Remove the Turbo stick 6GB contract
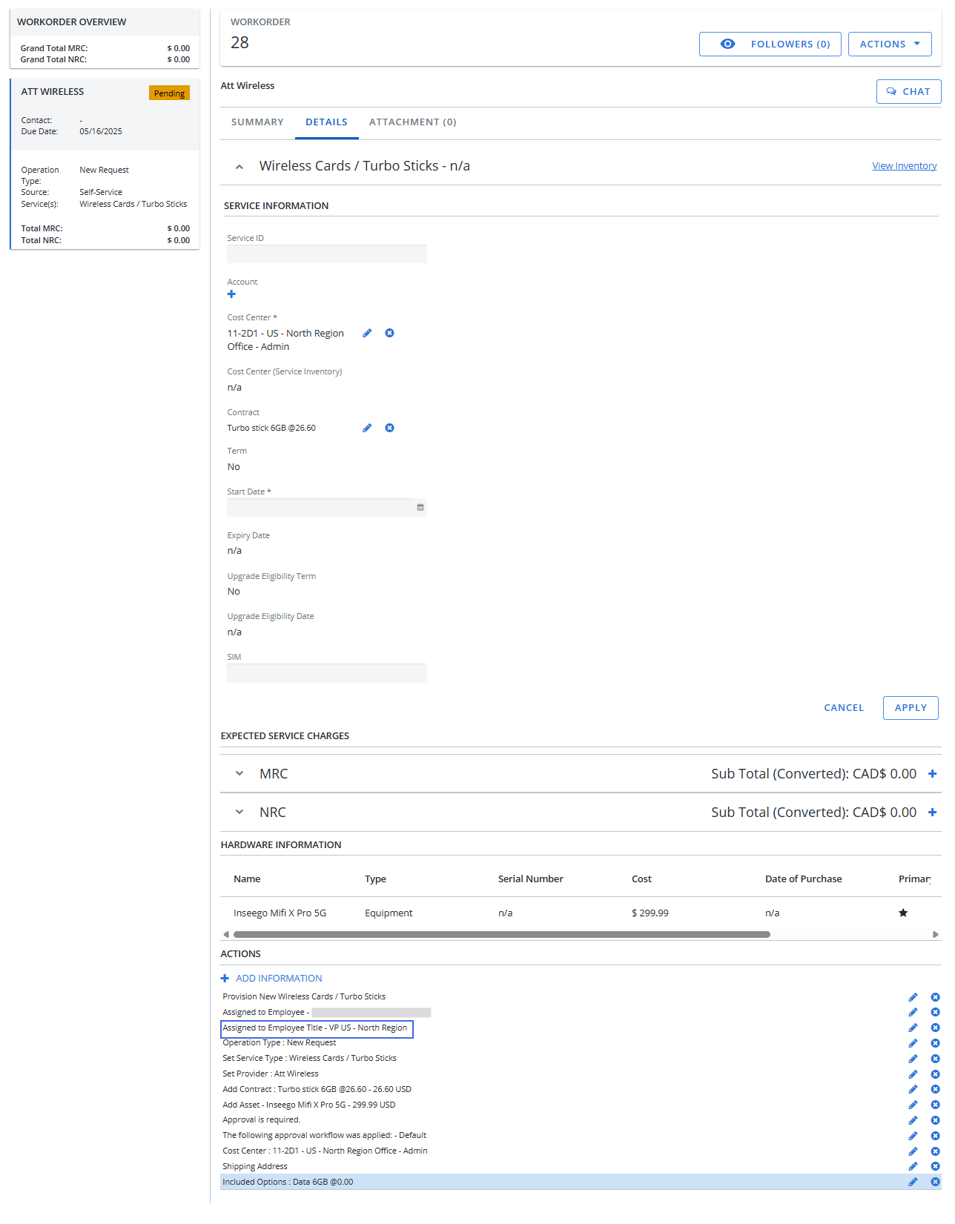The height and width of the screenshot is (1224, 955). pyautogui.click(x=389, y=429)
